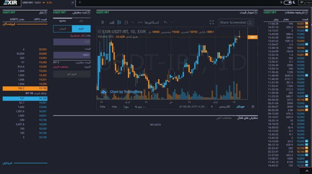
Task: Switch chart to bar style
Action: click(x=126, y=22)
